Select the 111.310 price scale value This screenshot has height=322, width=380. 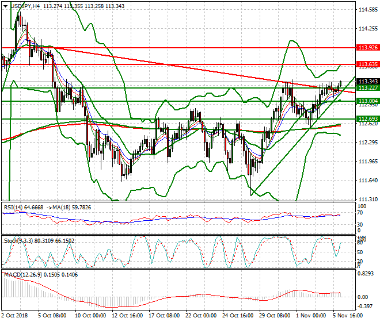[368, 199]
